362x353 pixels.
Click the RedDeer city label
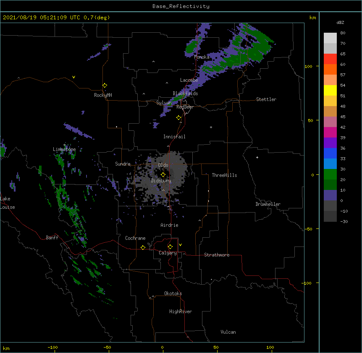click(185, 107)
